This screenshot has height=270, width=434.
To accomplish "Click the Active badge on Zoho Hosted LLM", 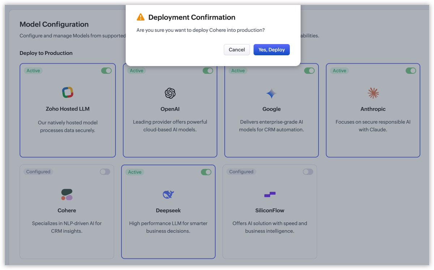I will [x=33, y=70].
